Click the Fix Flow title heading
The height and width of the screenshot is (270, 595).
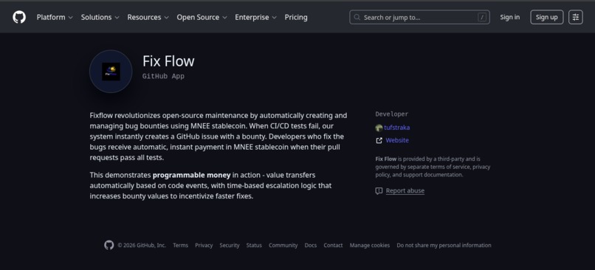(168, 61)
